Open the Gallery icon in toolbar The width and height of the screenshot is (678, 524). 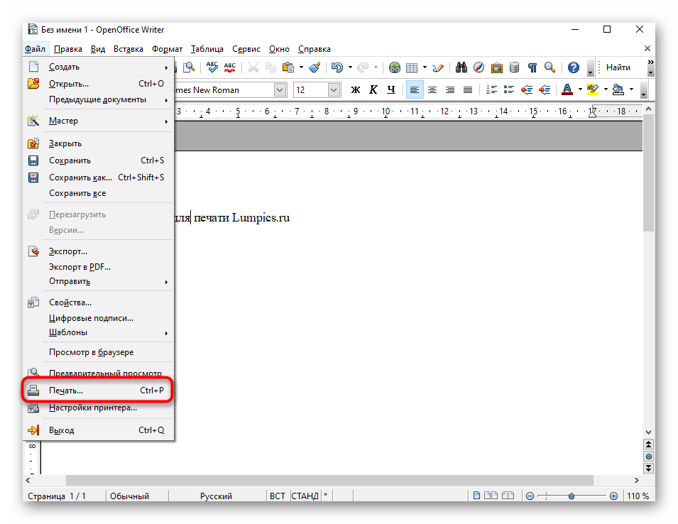497,67
